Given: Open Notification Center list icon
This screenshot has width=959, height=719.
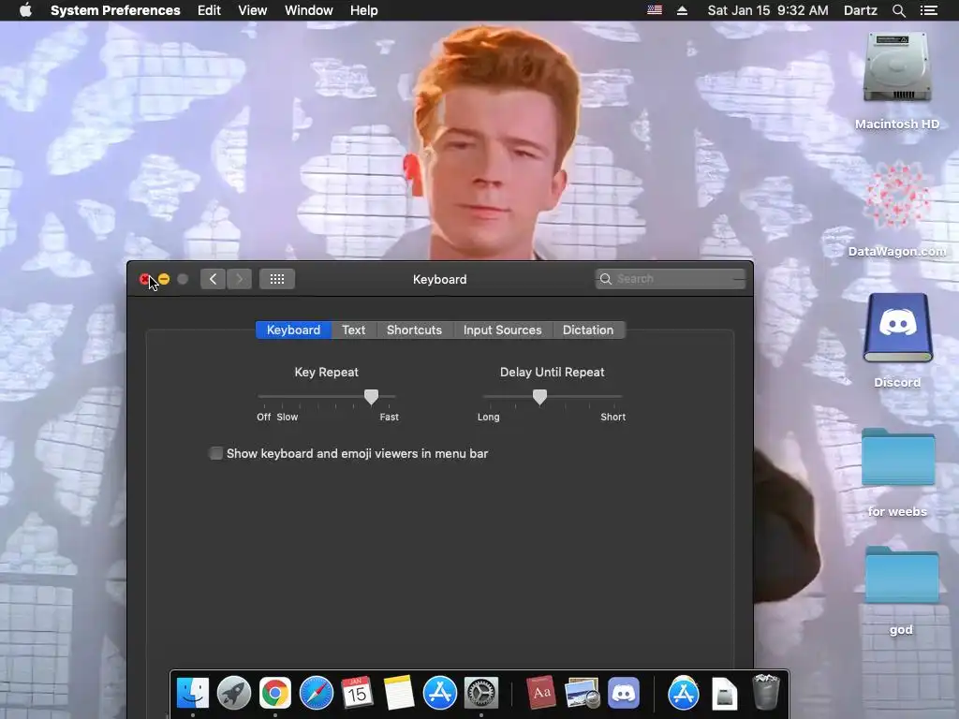Looking at the screenshot, I should tap(928, 10).
